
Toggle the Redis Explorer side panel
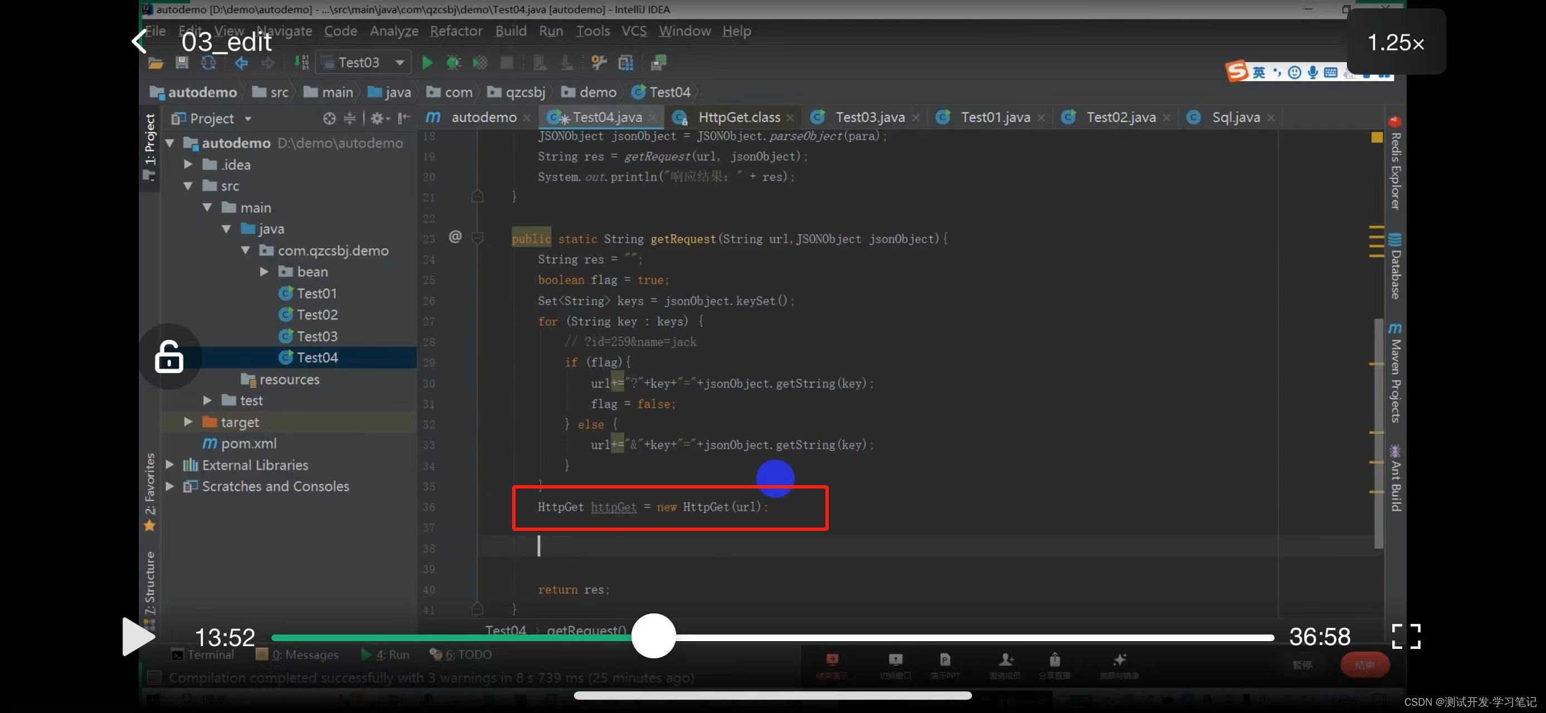coord(1396,163)
